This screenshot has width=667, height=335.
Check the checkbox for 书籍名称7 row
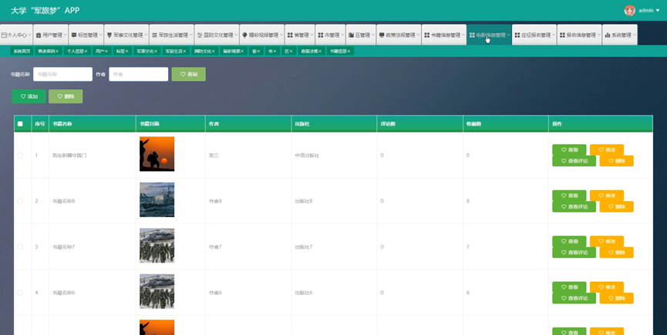[20, 247]
